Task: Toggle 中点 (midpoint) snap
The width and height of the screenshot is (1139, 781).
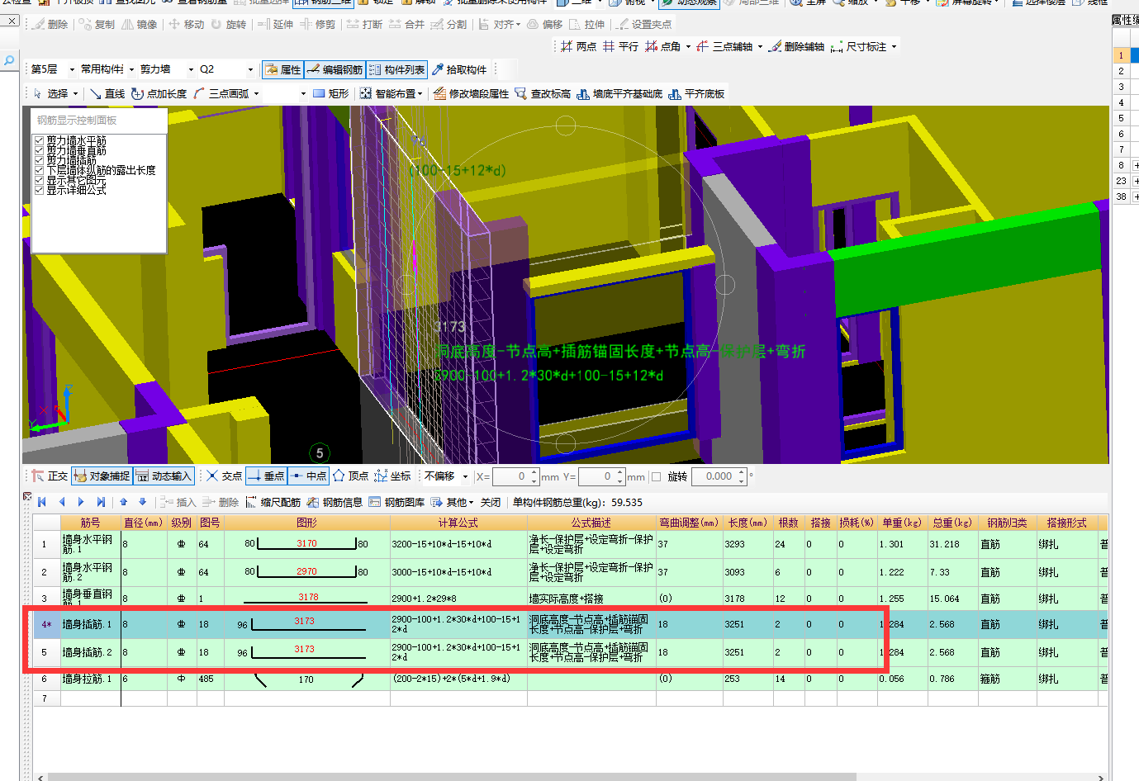Action: [308, 476]
